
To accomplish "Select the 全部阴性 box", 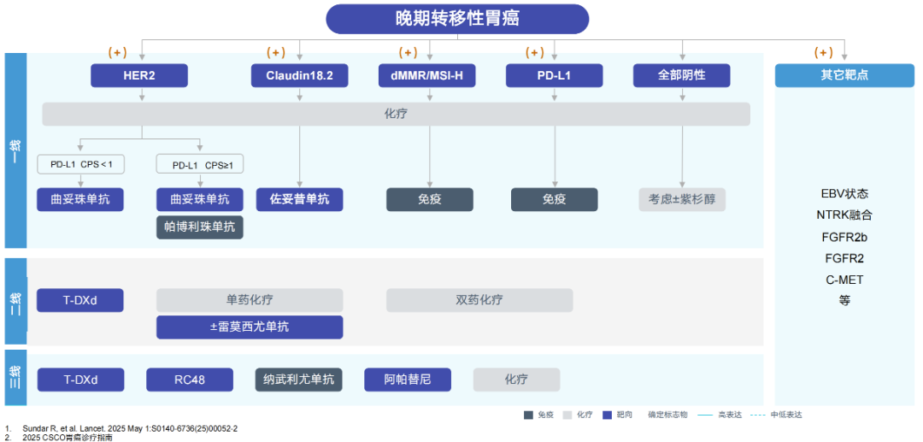I will (682, 76).
